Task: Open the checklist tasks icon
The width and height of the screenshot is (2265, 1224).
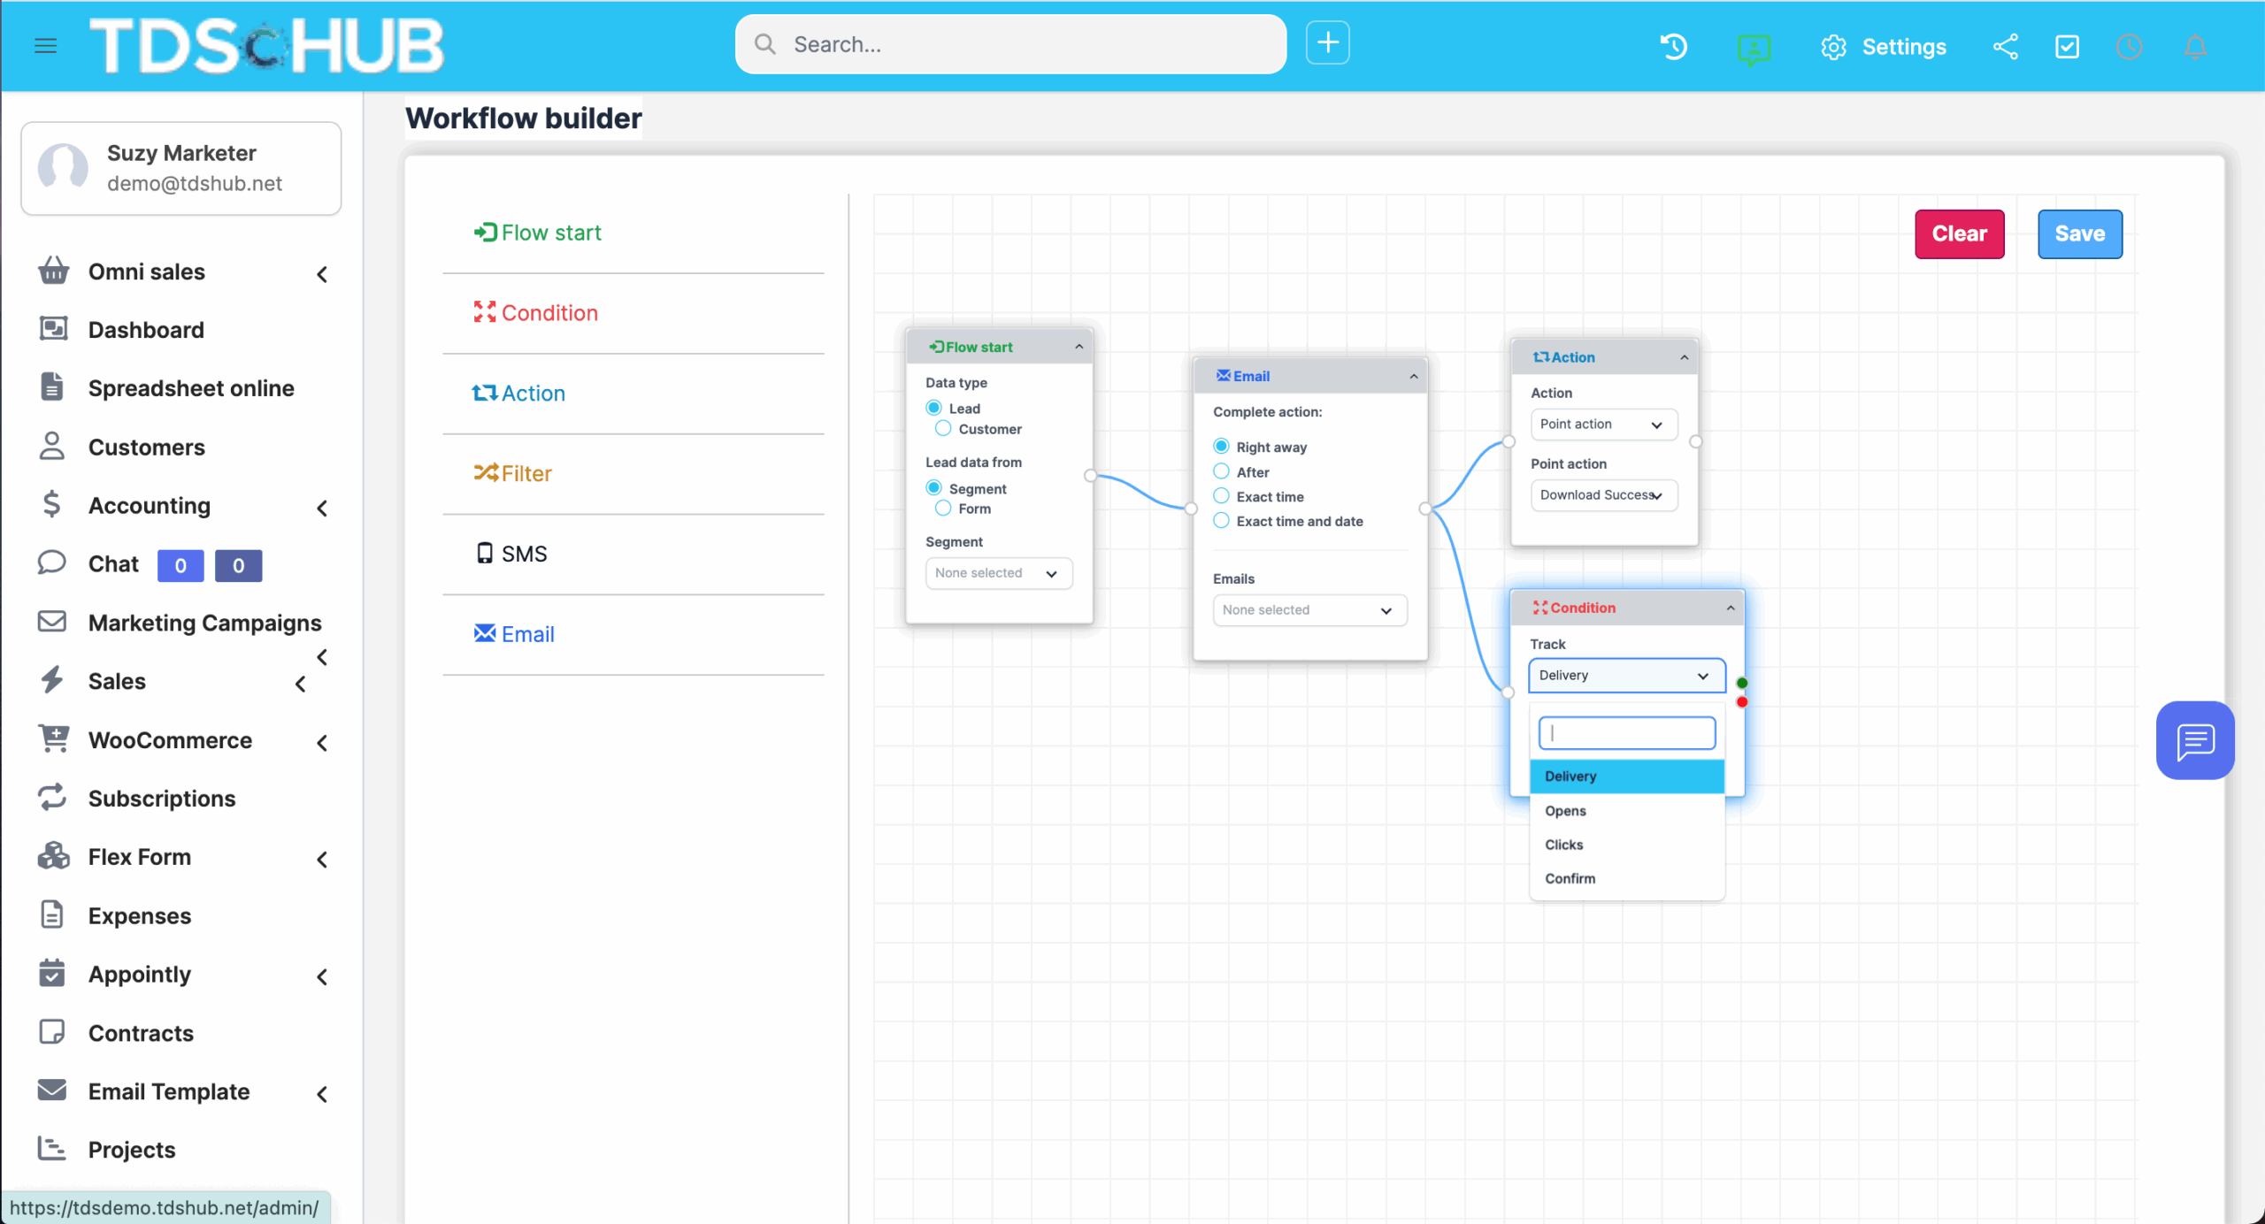Action: pyautogui.click(x=2067, y=47)
